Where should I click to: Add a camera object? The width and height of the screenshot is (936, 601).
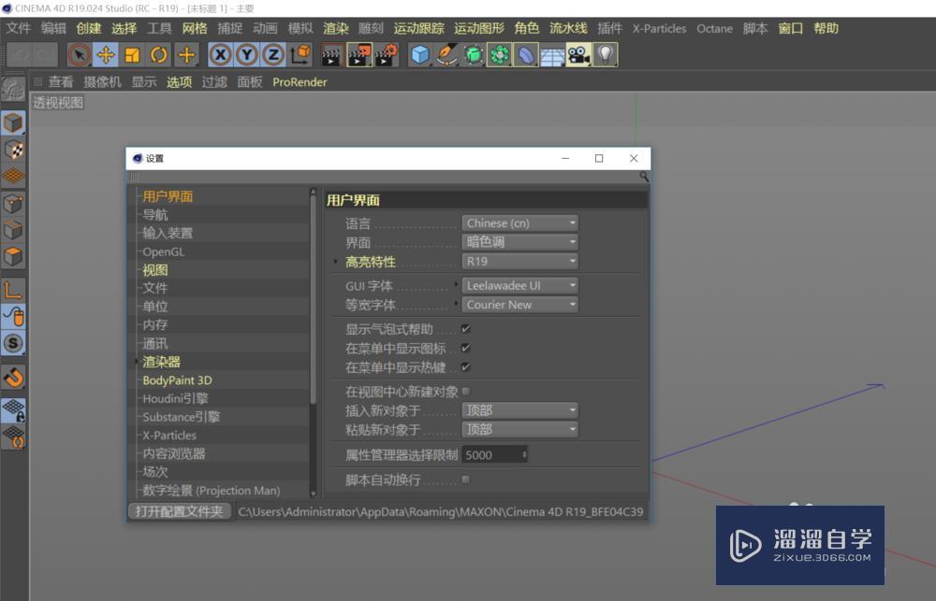click(x=579, y=55)
